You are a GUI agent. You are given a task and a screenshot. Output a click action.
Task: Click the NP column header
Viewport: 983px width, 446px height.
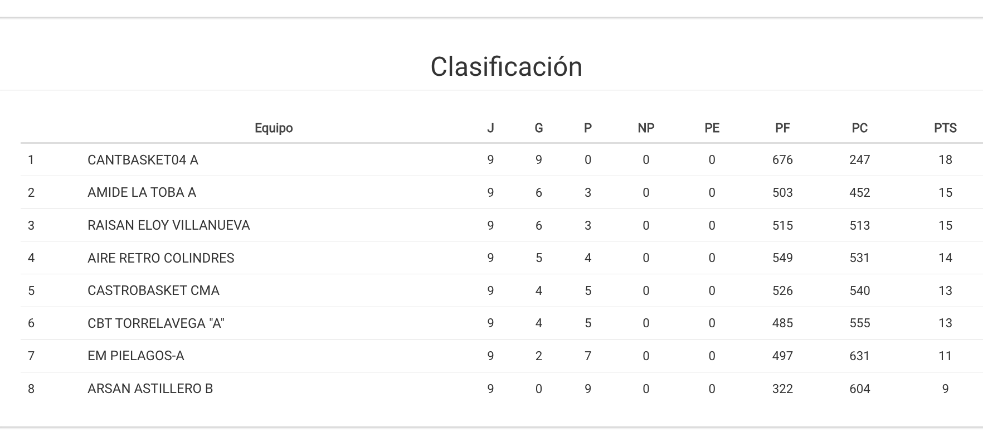coord(646,128)
